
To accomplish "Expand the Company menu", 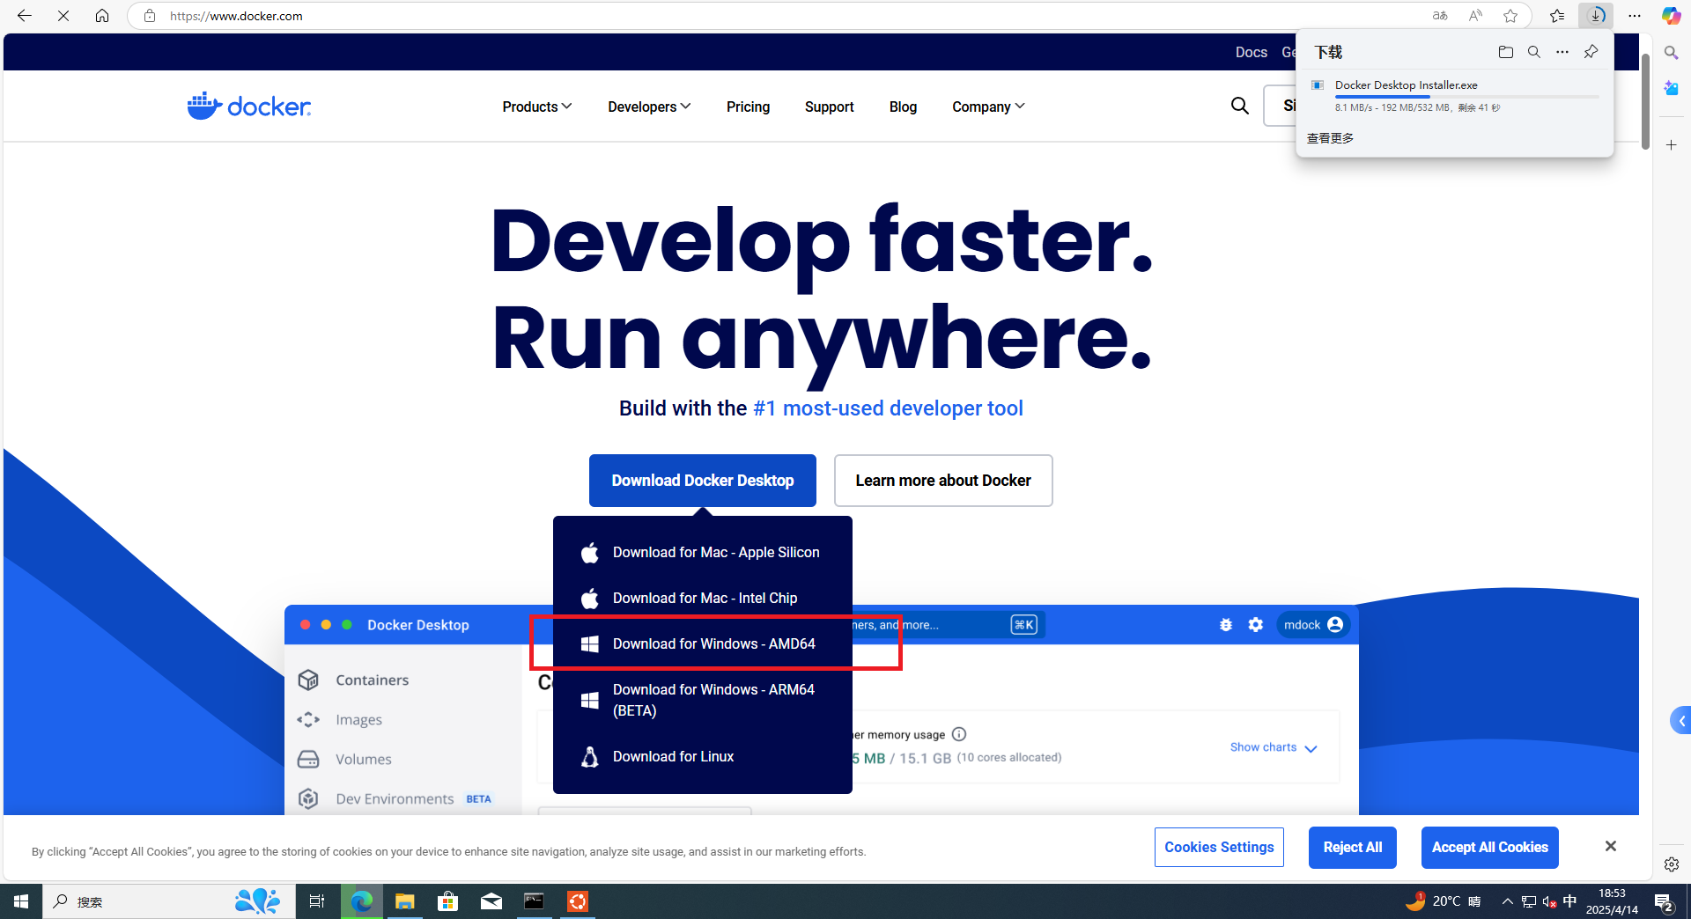I will pos(988,107).
